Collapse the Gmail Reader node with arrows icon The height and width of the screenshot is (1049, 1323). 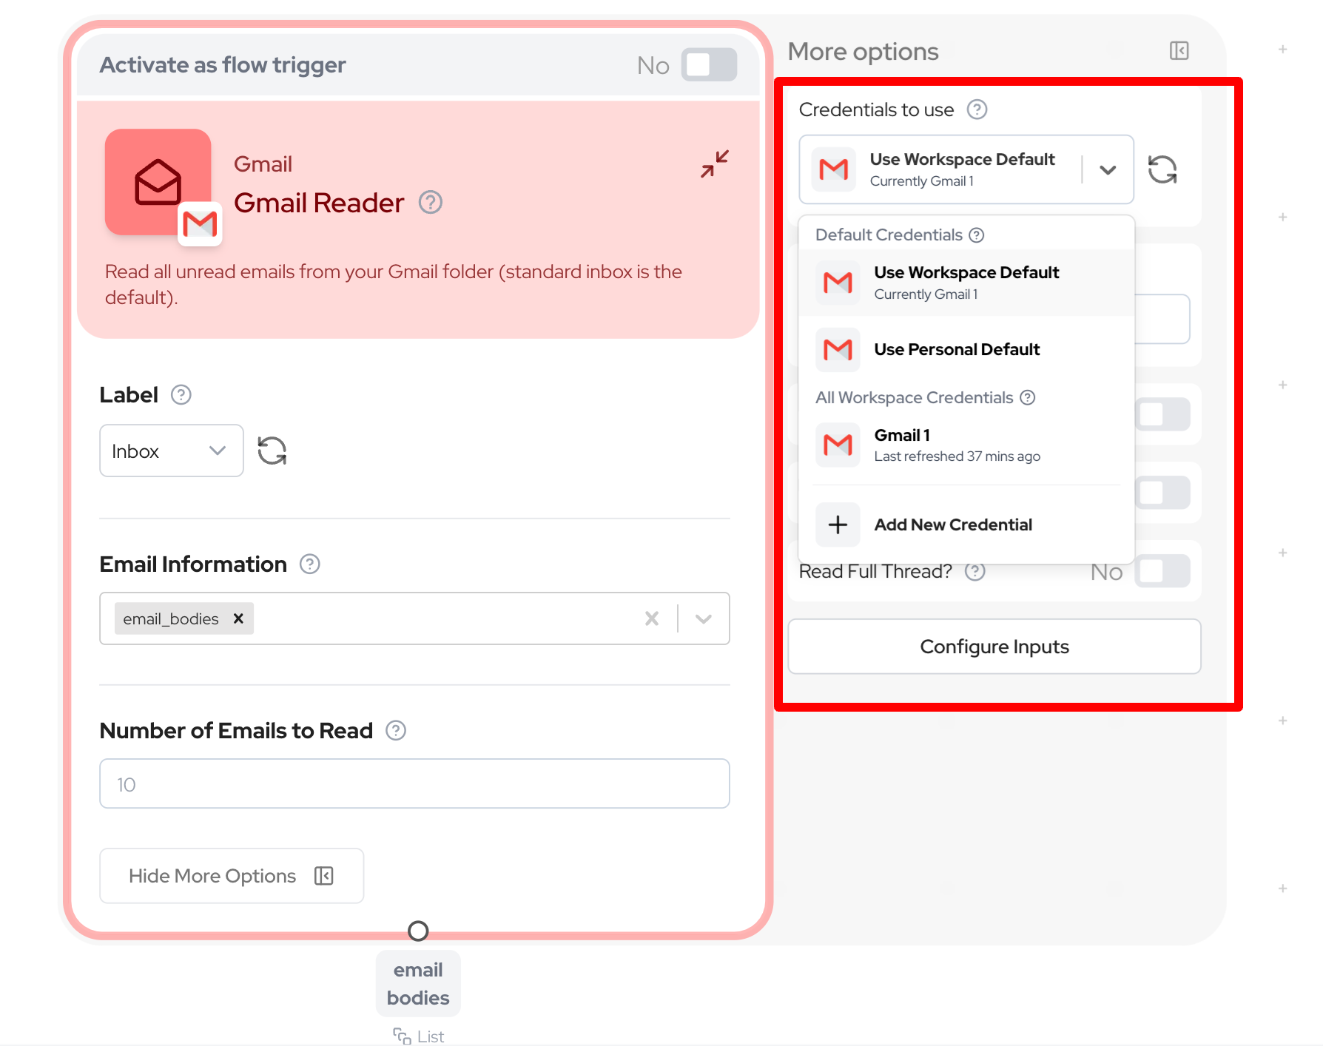coord(715,163)
